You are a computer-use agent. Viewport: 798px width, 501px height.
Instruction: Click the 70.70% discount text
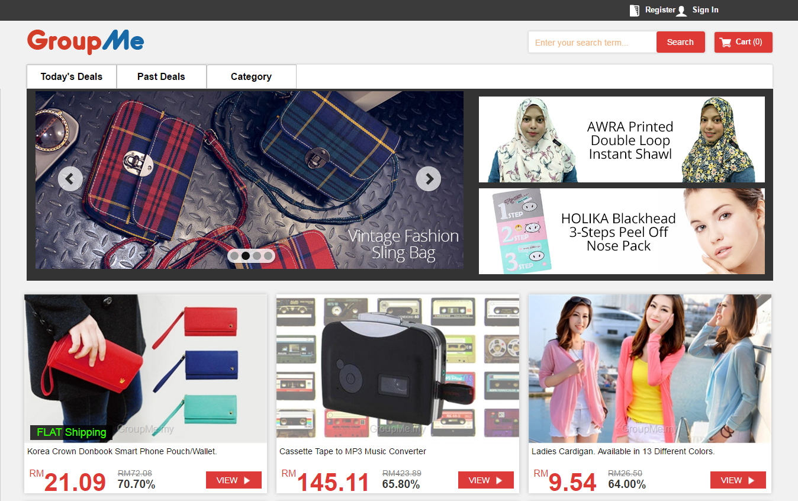tap(137, 484)
